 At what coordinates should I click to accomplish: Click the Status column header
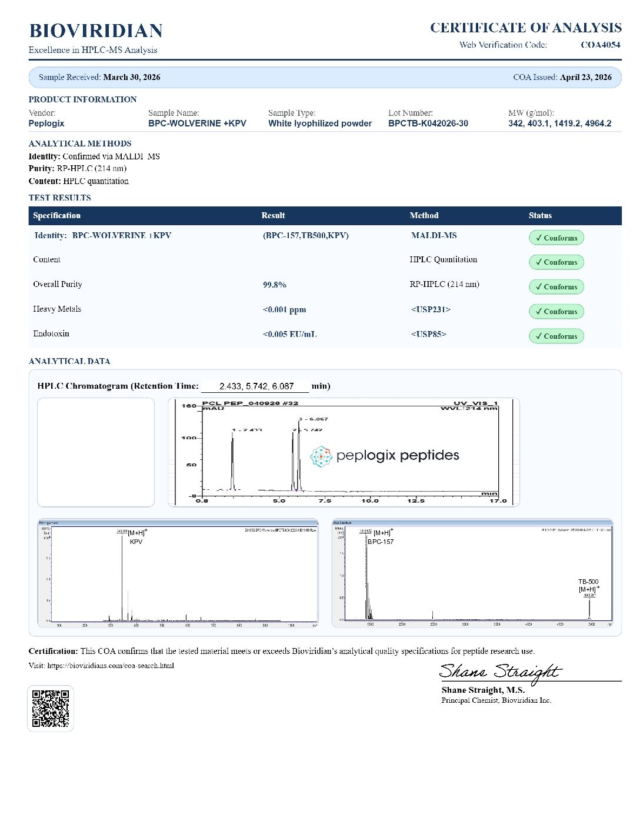[540, 216]
